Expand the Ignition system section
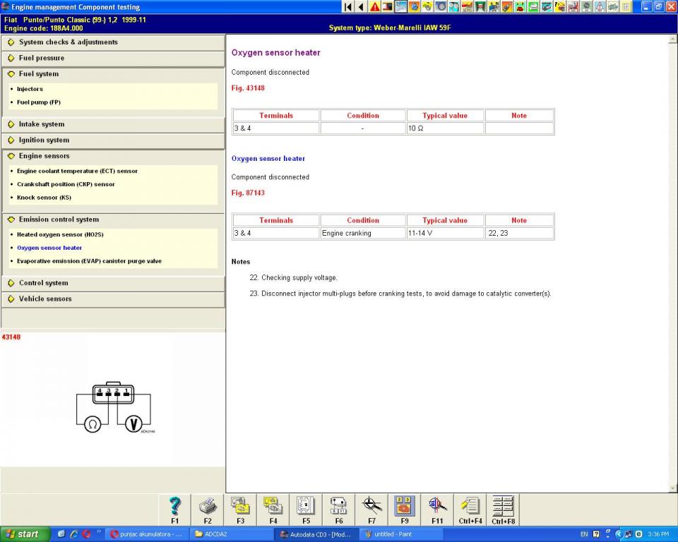This screenshot has height=542, width=678. 113,140
